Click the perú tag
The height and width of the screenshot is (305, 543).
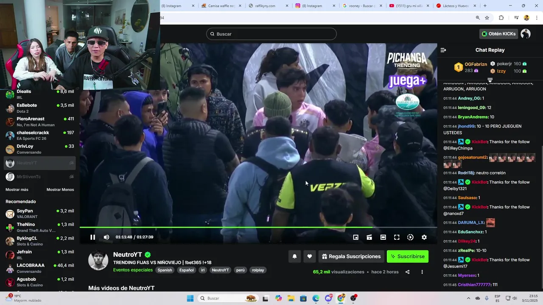click(x=241, y=270)
